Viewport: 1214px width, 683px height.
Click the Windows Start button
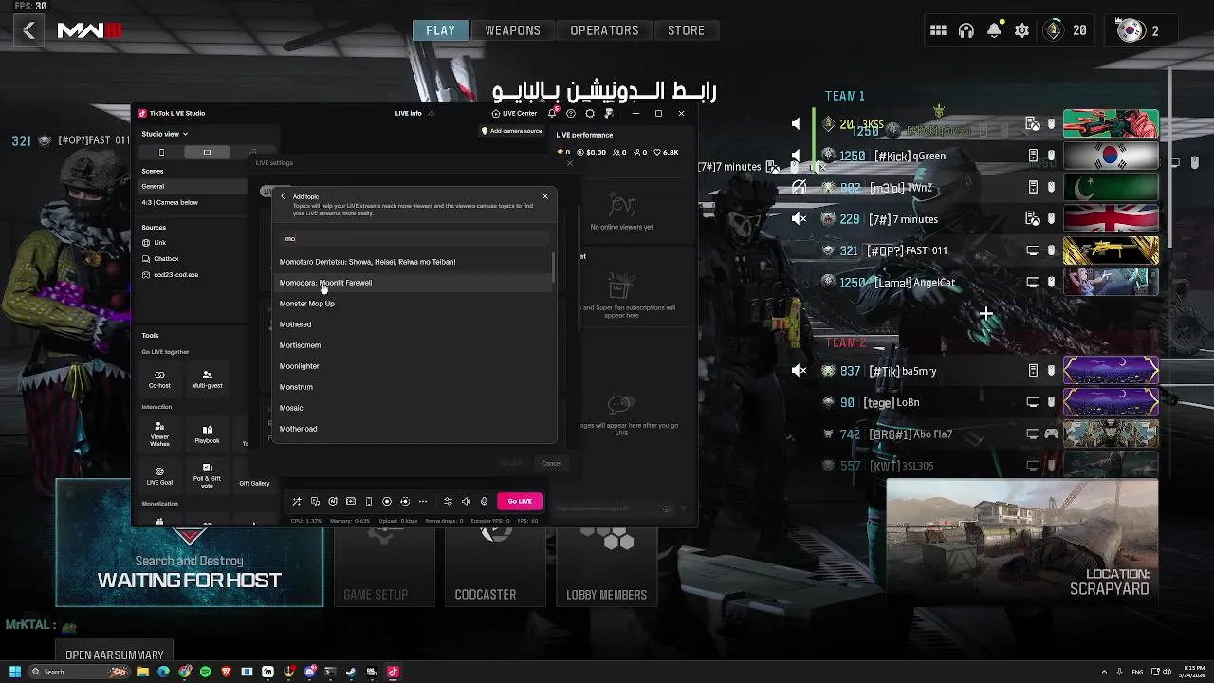pyautogui.click(x=15, y=672)
